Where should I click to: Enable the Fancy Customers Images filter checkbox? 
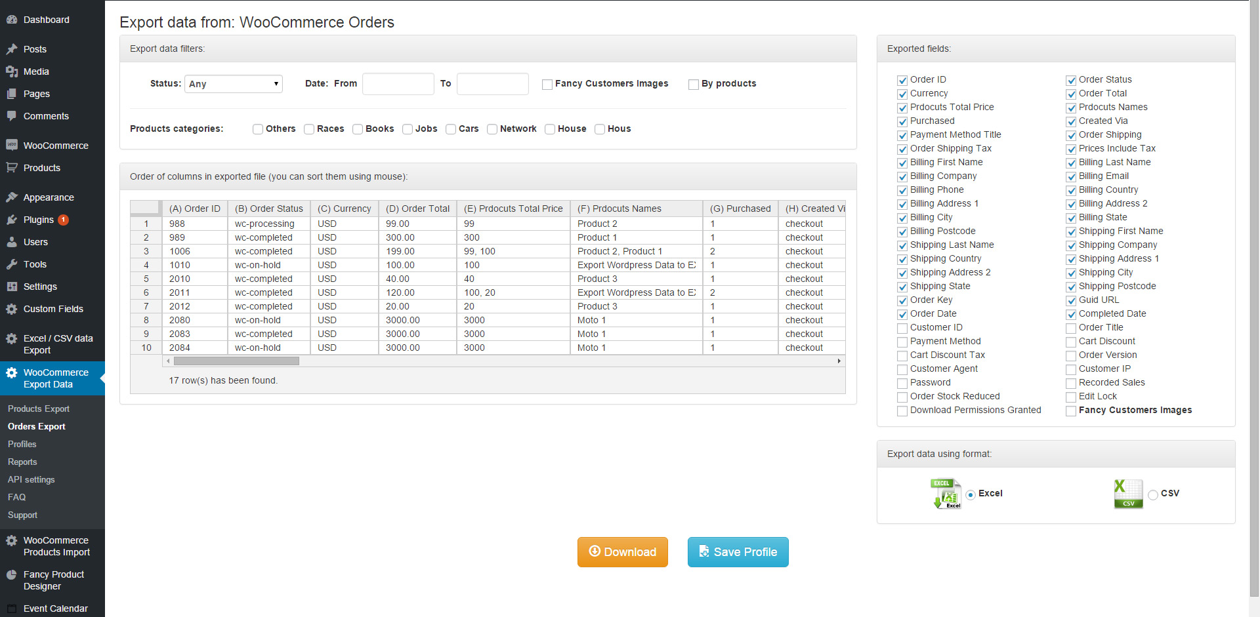click(547, 85)
